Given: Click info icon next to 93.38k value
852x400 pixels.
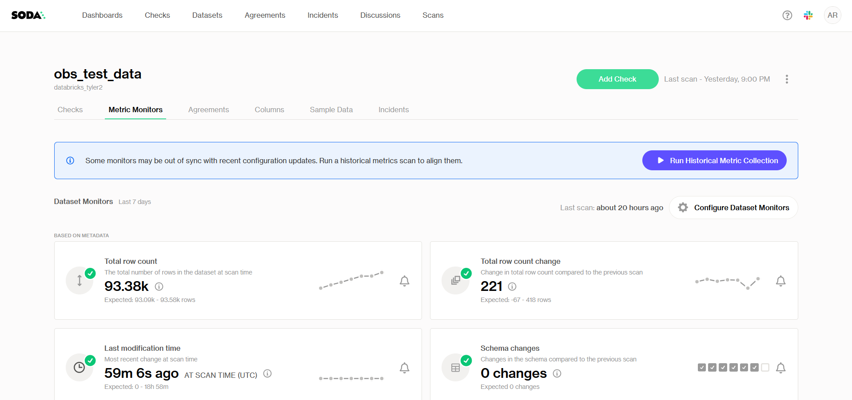Looking at the screenshot, I should (x=159, y=286).
